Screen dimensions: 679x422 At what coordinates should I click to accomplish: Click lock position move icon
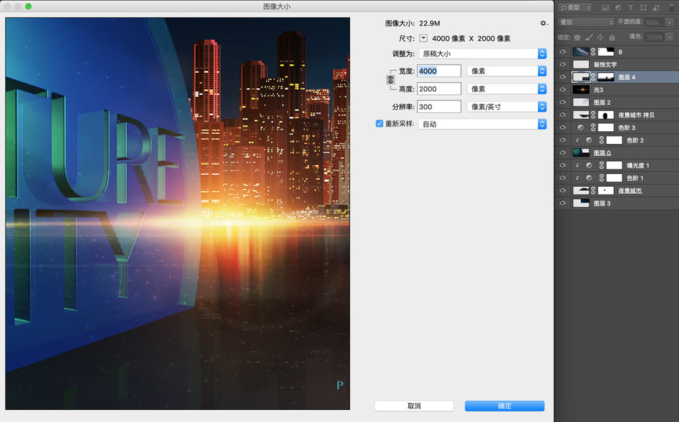(601, 38)
